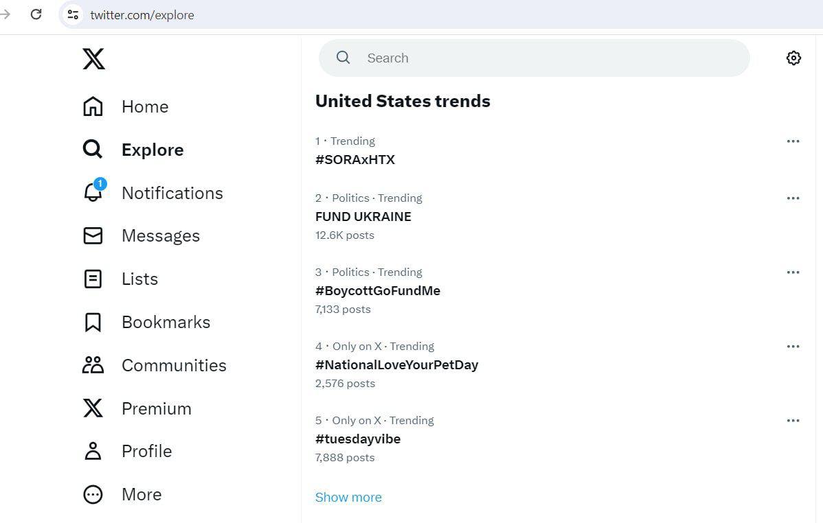Image resolution: width=823 pixels, height=523 pixels.
Task: Open the #tuesdayvibe trend
Action: [x=357, y=439]
